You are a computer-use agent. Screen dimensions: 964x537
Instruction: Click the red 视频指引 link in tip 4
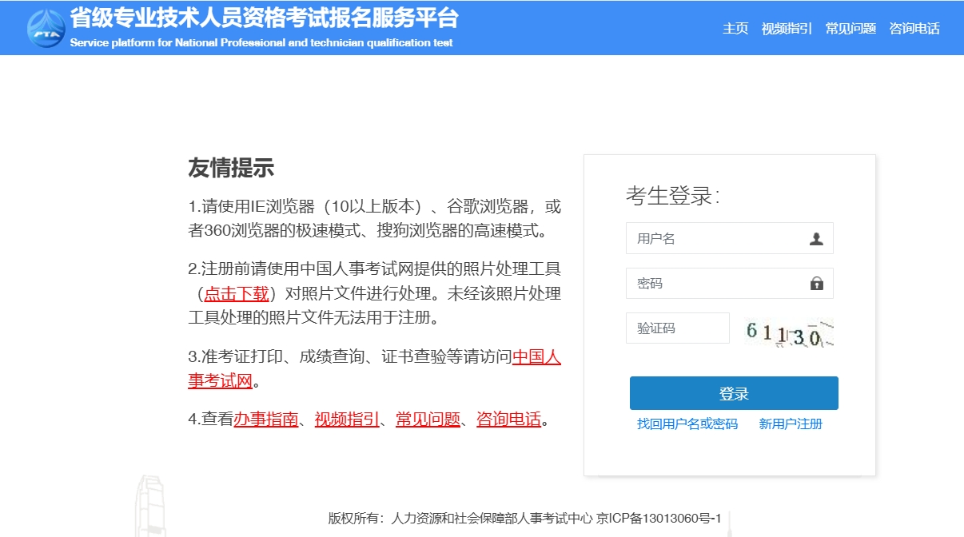347,419
